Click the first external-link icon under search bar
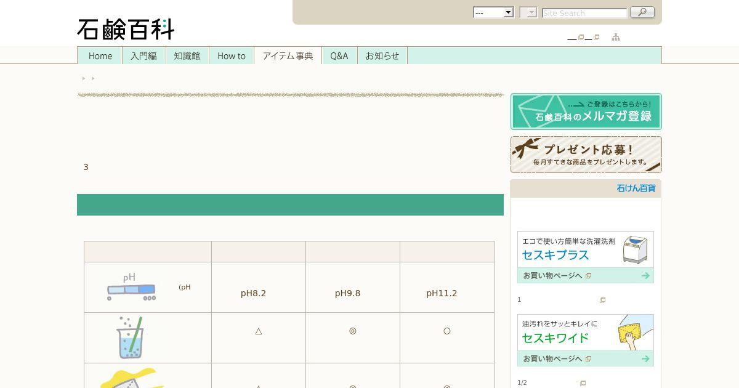 pyautogui.click(x=581, y=38)
